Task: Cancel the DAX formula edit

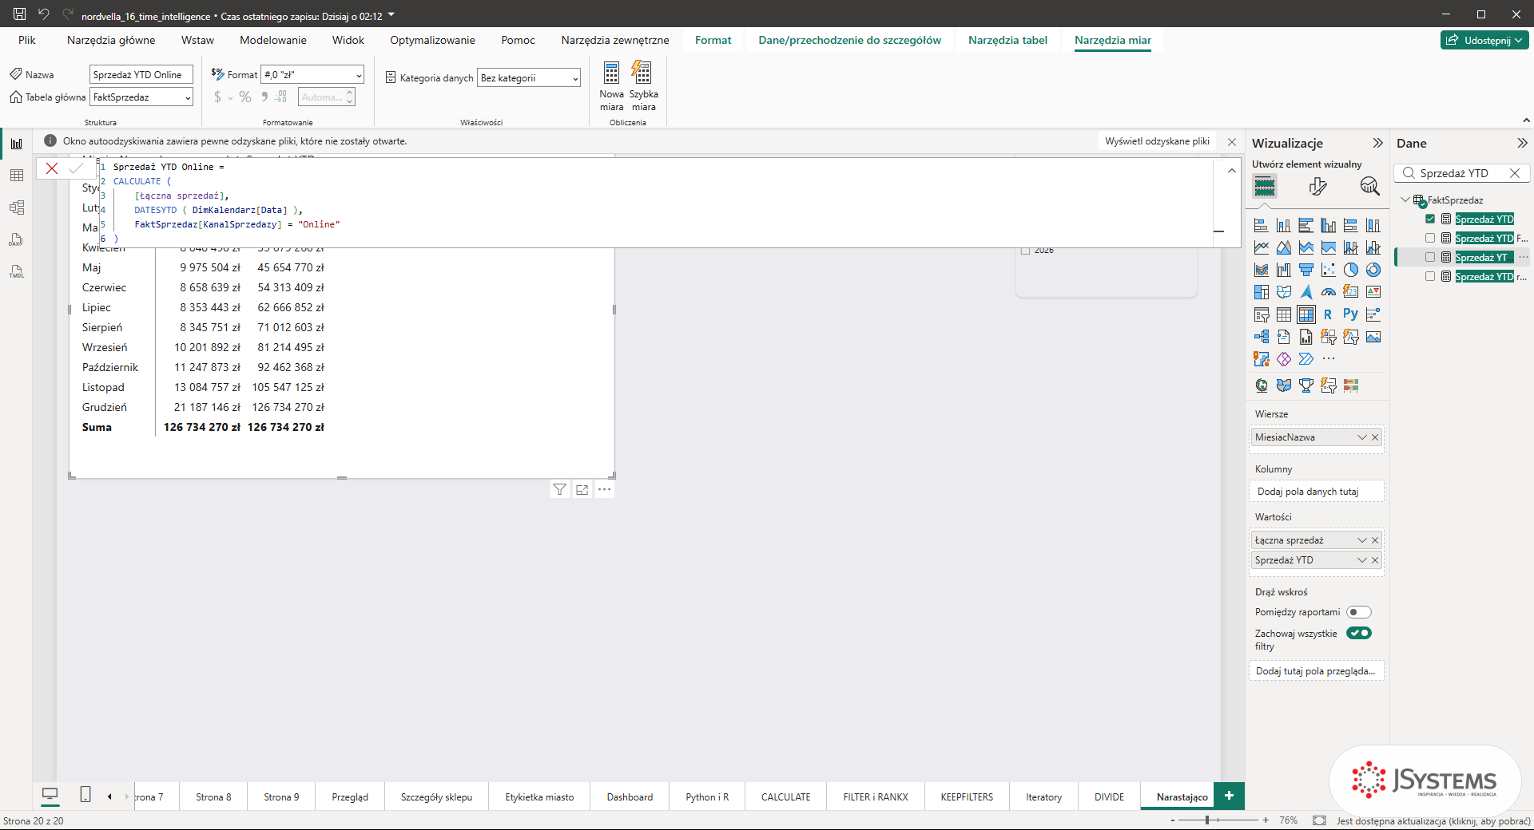Action: pos(52,168)
